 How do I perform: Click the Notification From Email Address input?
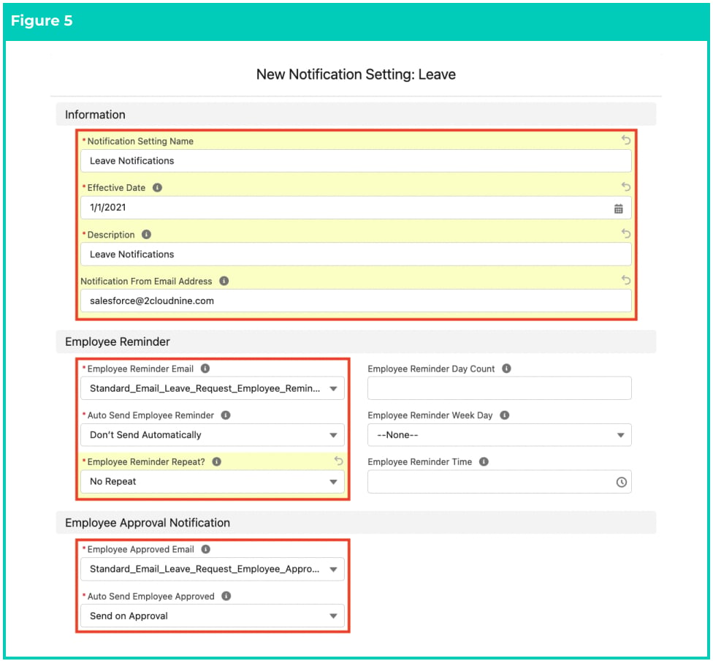point(356,301)
